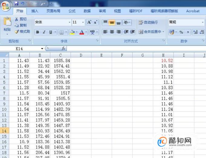Increase indent icon
Screen dimensions: 206x158
coord(132,32)
